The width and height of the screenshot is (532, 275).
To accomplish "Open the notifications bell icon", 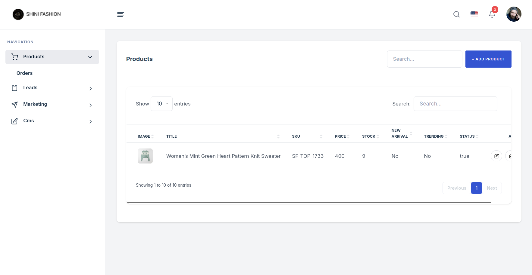I will [x=492, y=14].
